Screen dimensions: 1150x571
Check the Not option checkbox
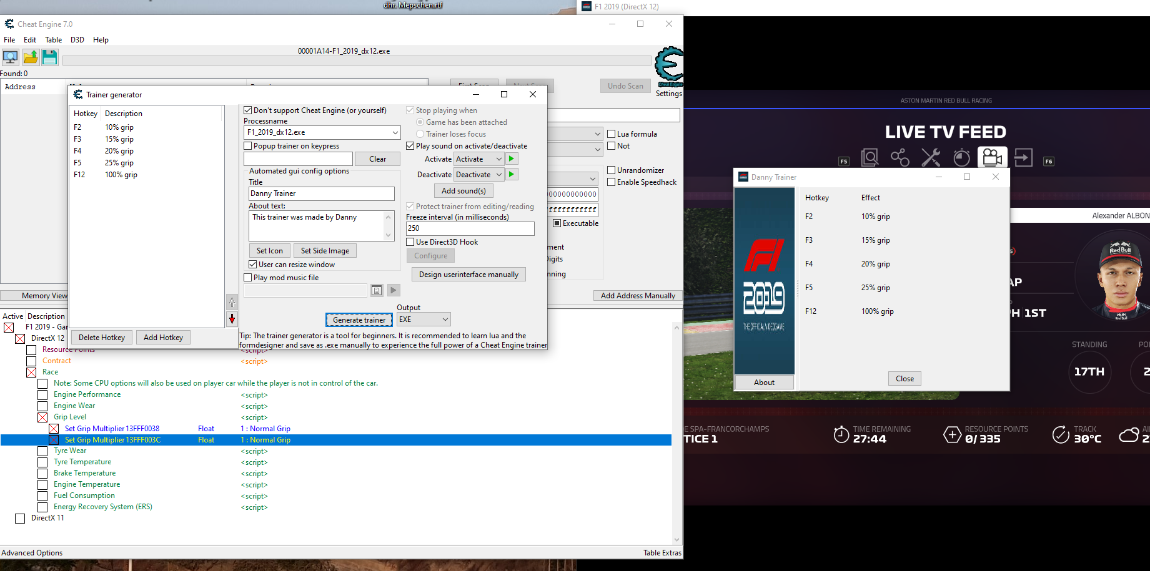pos(612,146)
